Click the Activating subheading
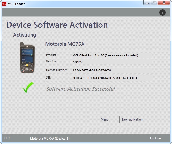The height and width of the screenshot is (144, 172). [x=25, y=35]
